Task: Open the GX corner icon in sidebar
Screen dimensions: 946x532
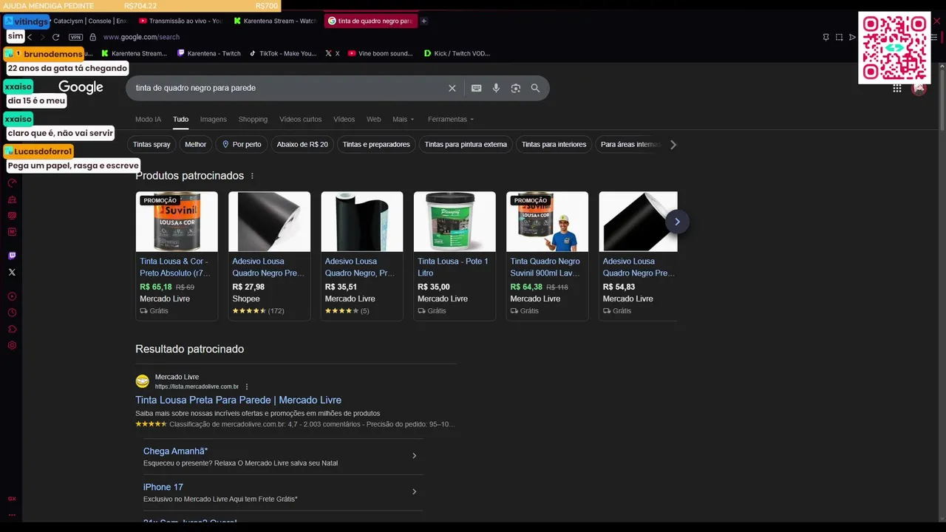Action: pos(12,499)
